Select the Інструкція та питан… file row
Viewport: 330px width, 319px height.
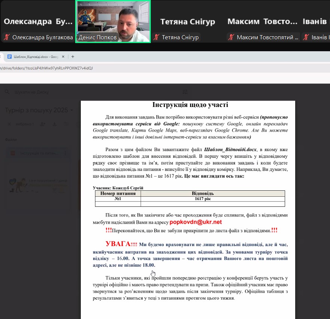point(38,153)
